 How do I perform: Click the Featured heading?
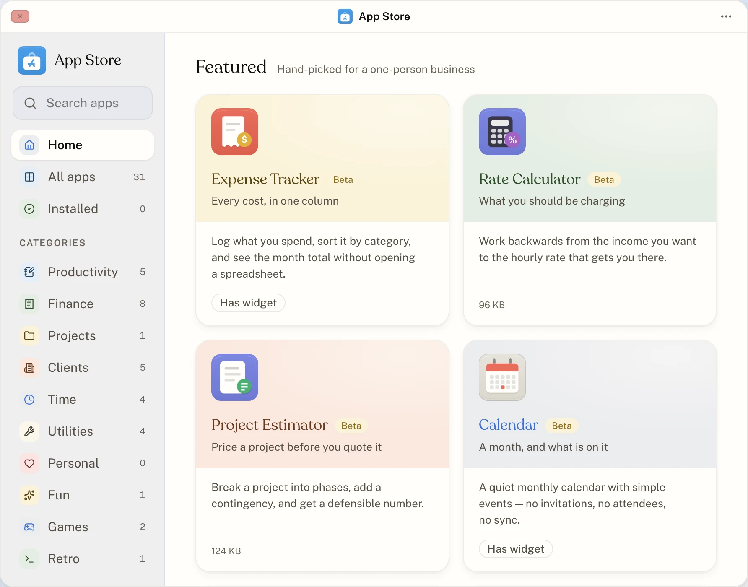click(231, 67)
